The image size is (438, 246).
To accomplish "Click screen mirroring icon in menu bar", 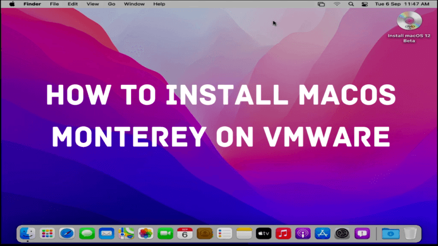I will pyautogui.click(x=321, y=4).
